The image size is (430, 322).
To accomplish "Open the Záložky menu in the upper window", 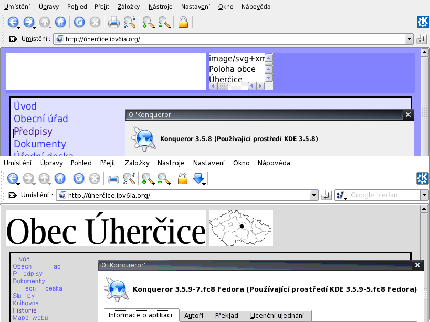I will click(x=129, y=7).
